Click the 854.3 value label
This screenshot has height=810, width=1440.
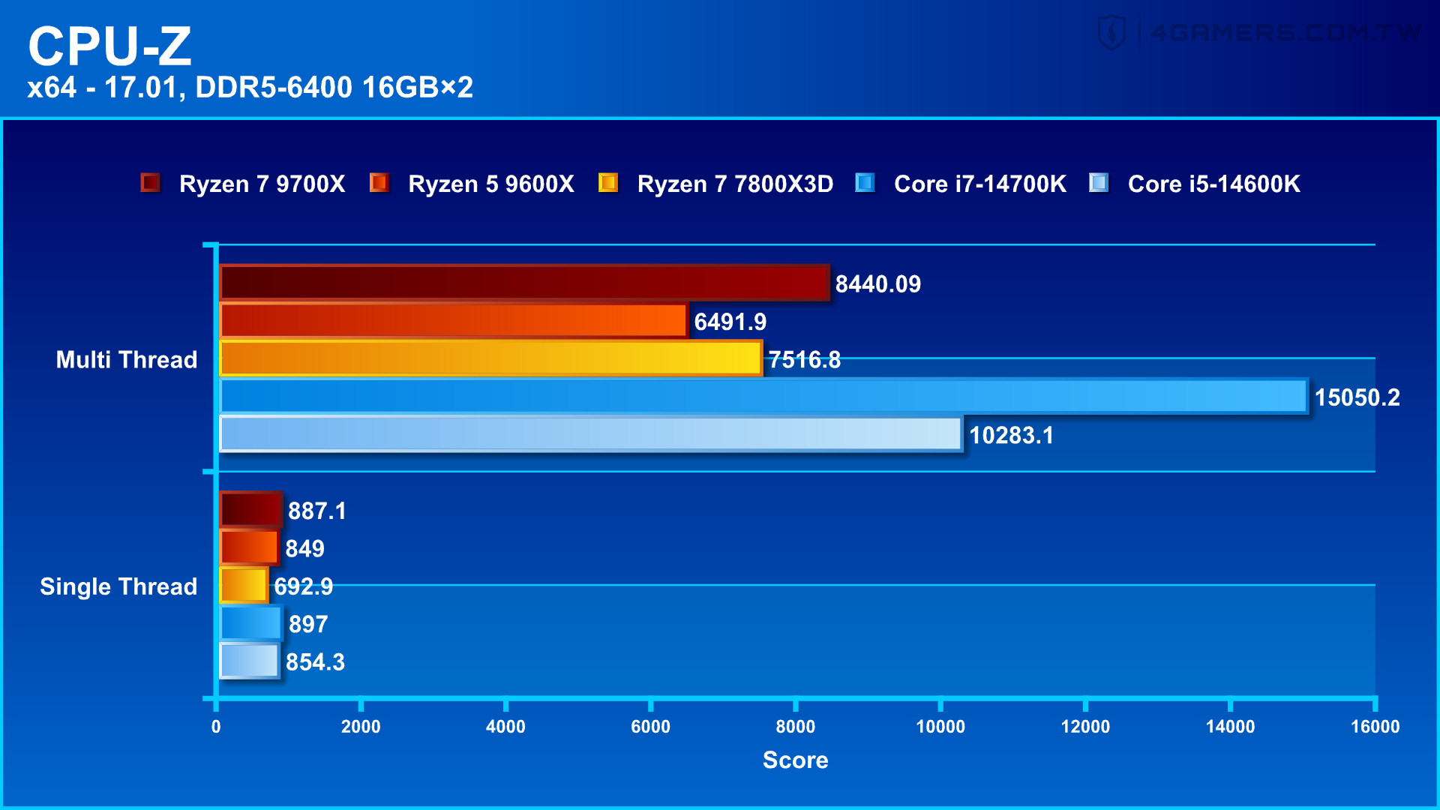click(316, 662)
